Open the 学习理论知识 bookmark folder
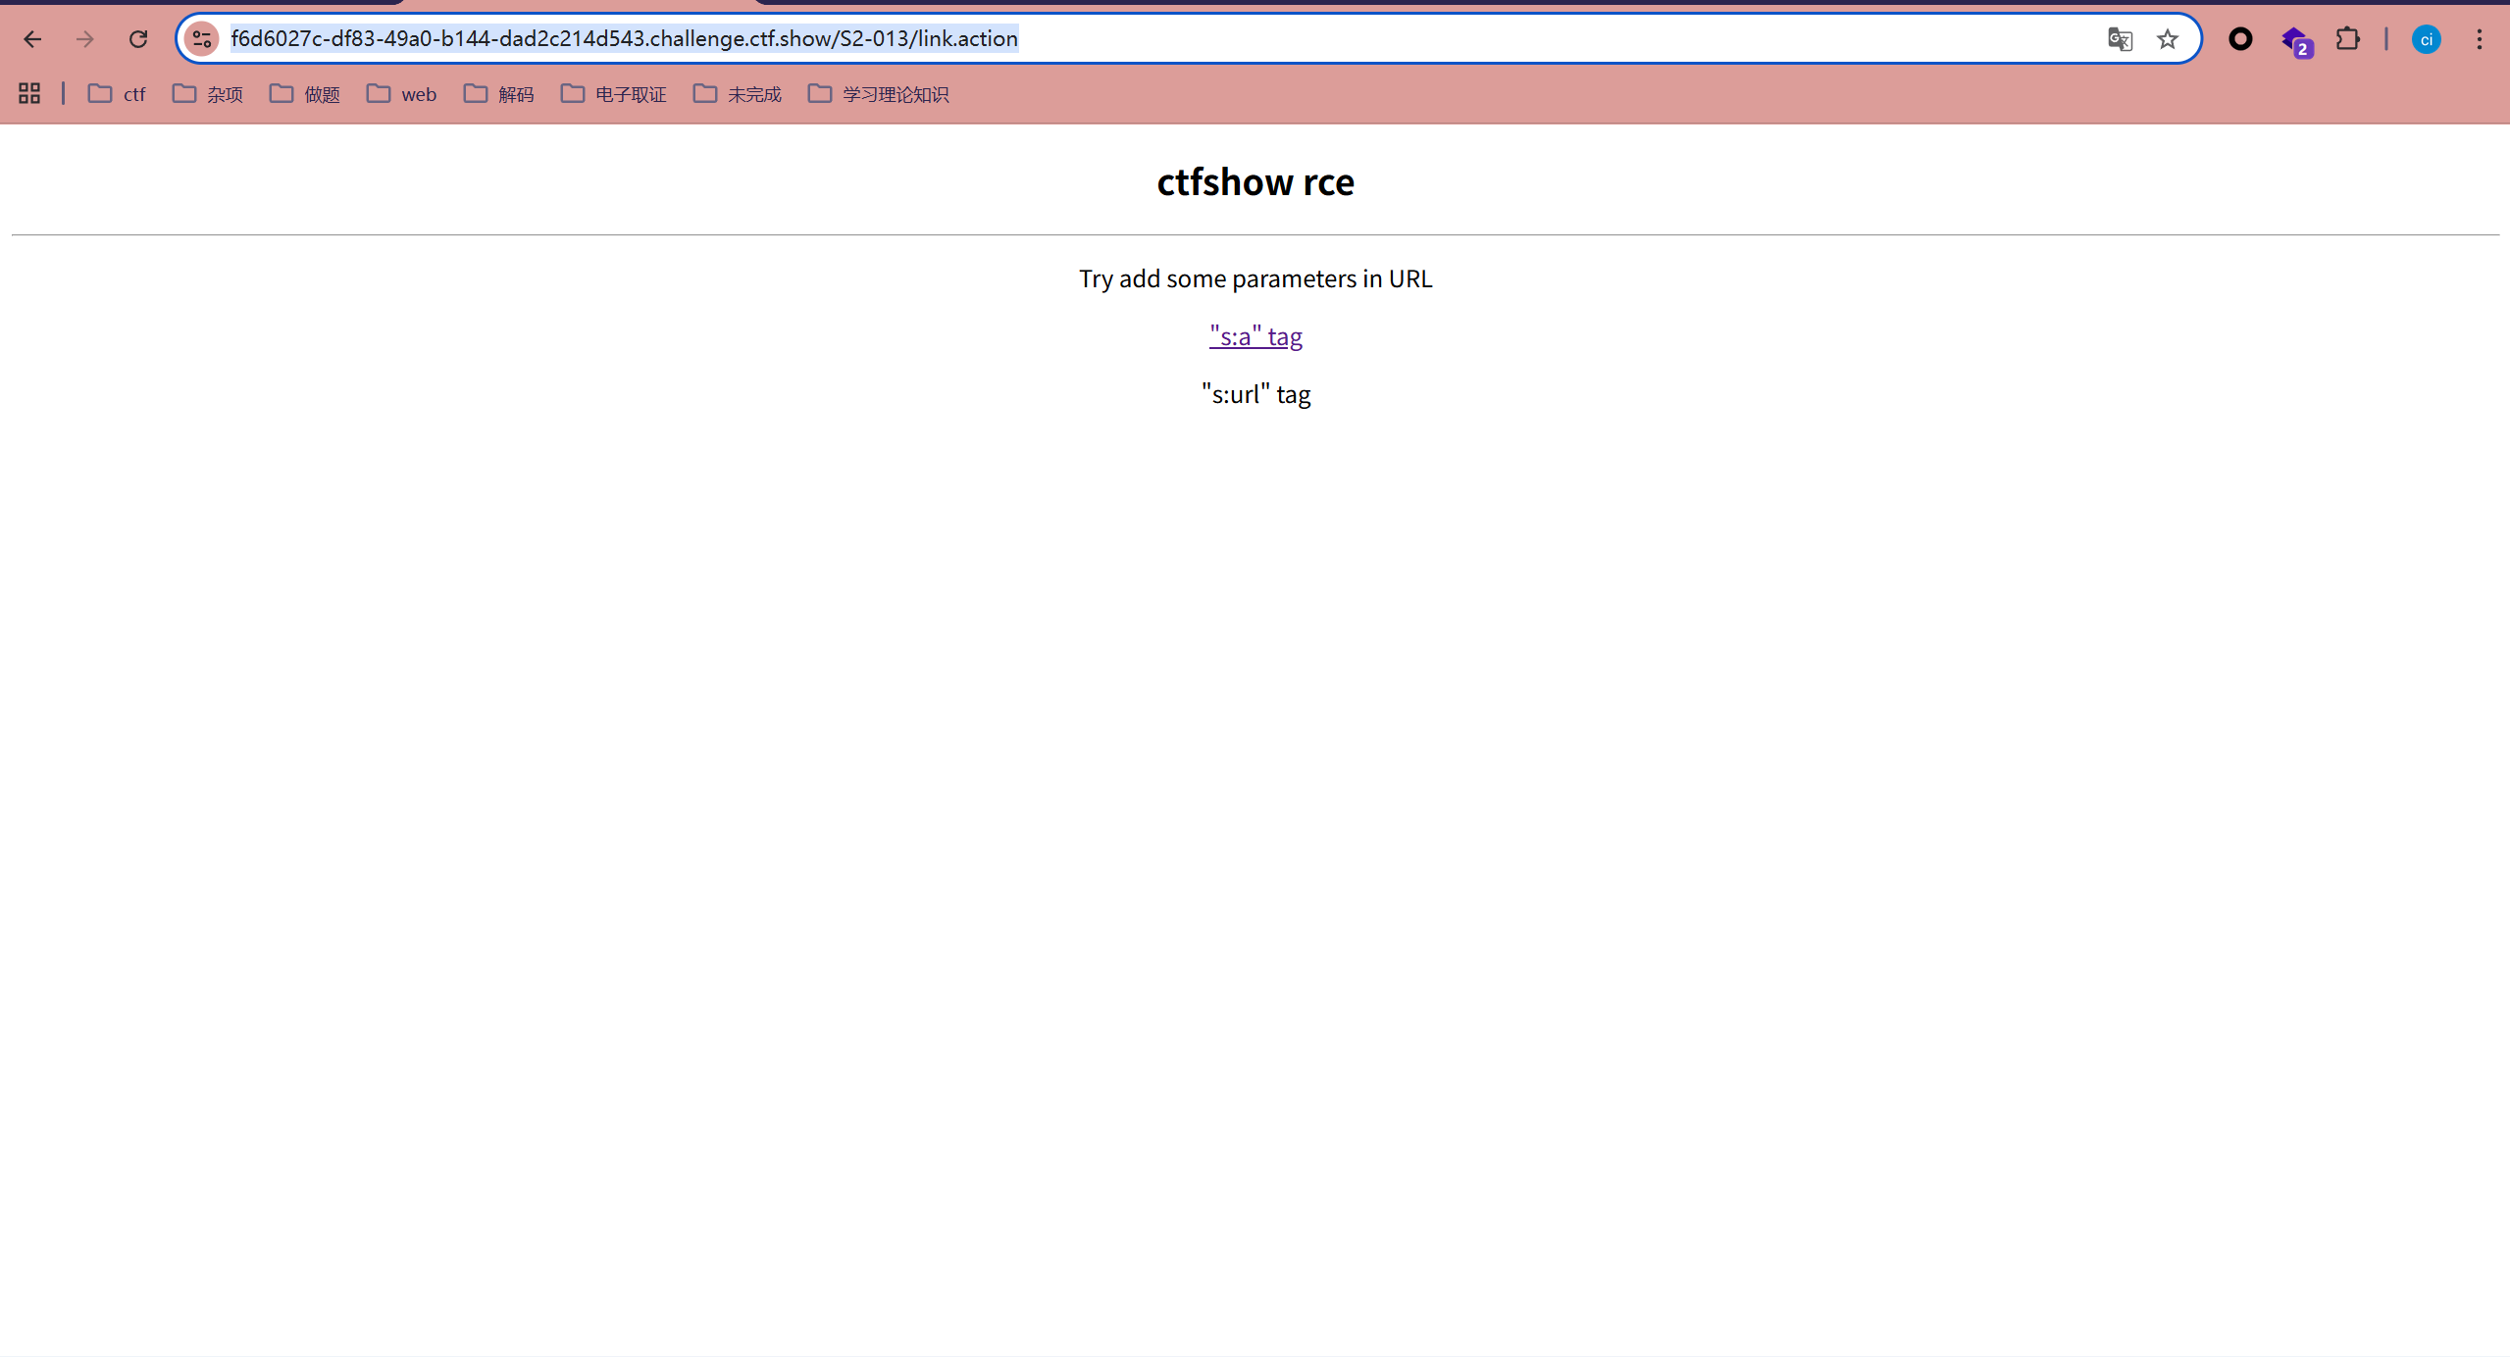 [879, 94]
